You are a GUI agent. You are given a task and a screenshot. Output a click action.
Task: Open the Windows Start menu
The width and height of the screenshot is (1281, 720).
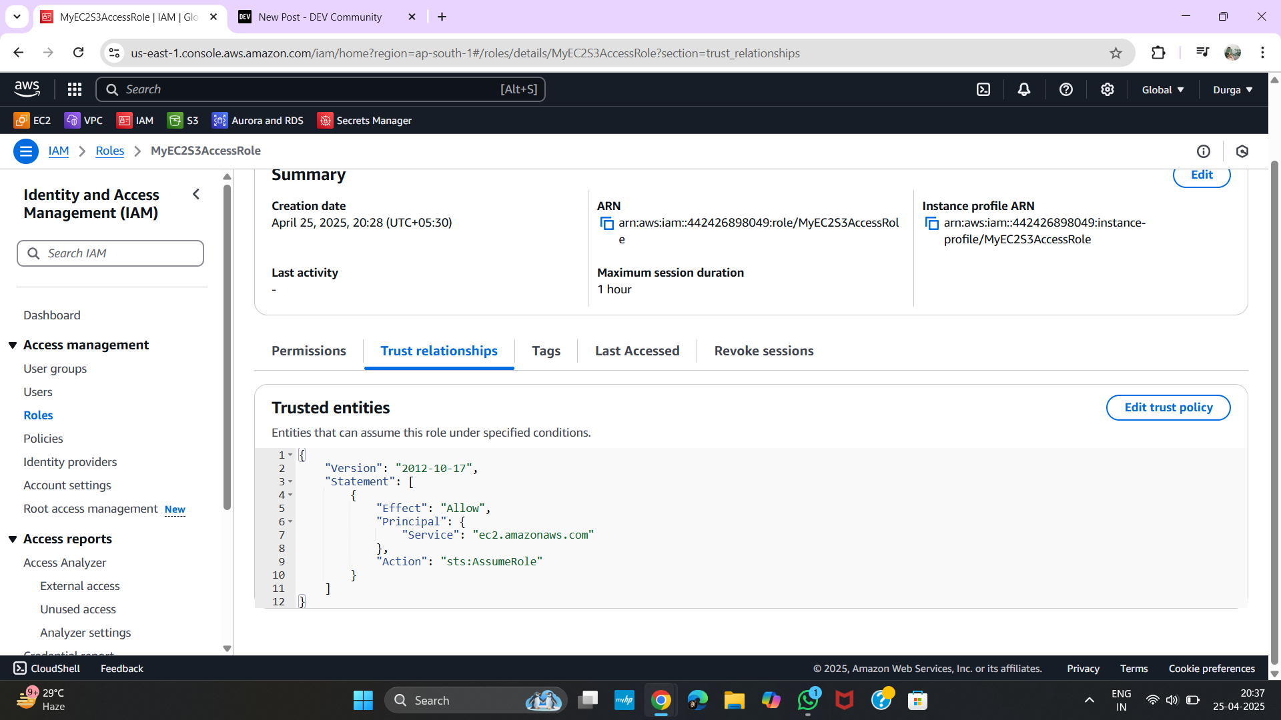point(363,700)
